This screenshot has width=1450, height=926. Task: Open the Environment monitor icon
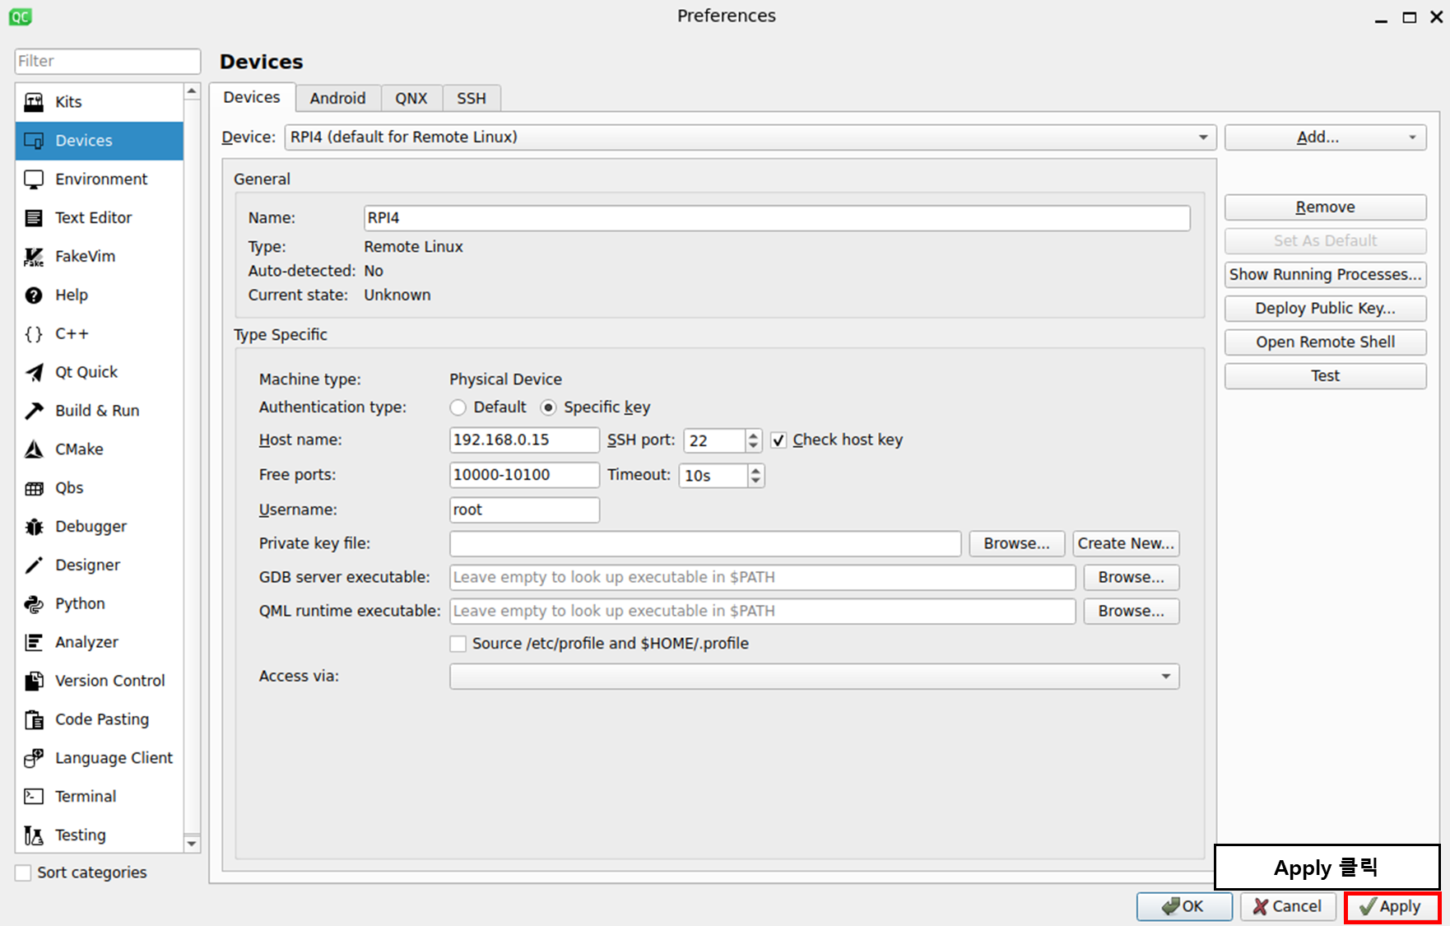[34, 179]
